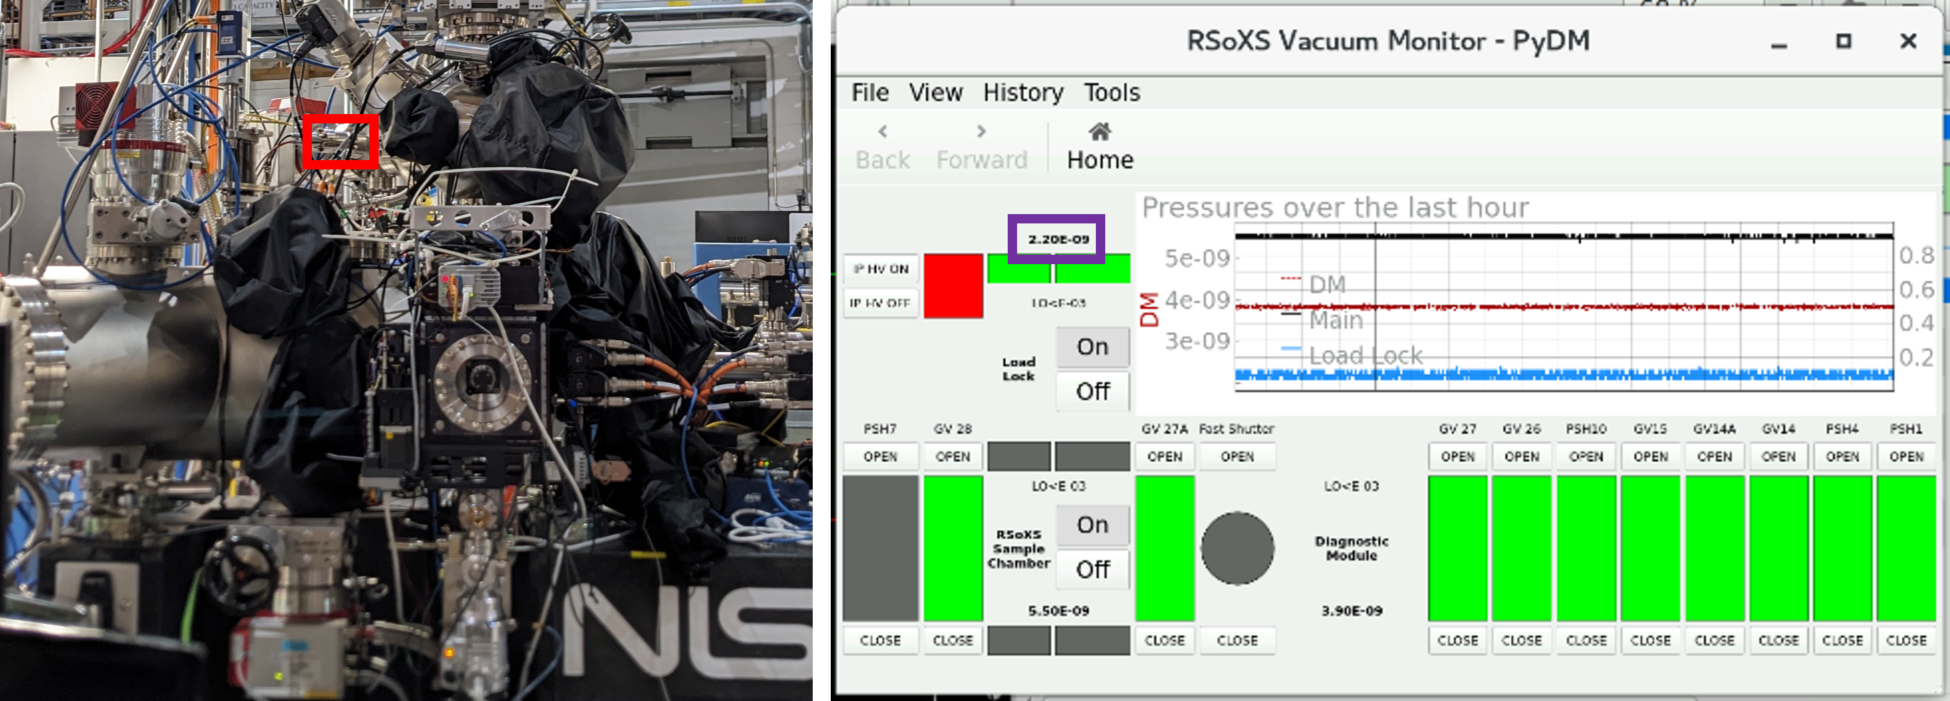Open the Tools menu

(x=1111, y=92)
